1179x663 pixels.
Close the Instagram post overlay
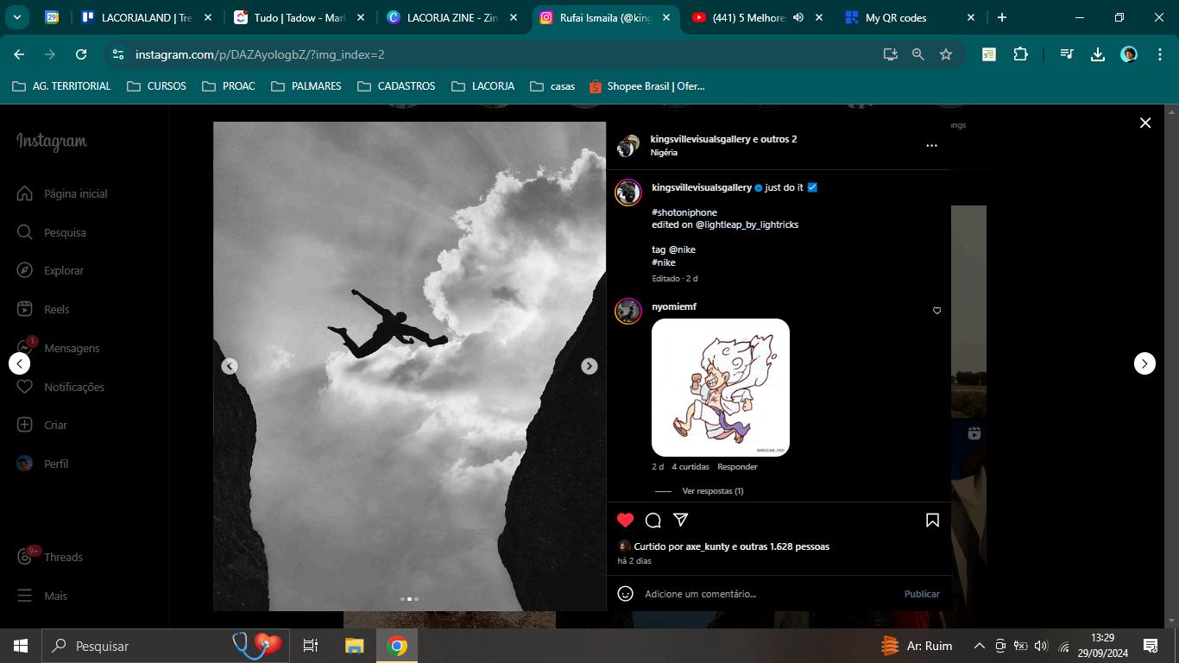click(1145, 123)
